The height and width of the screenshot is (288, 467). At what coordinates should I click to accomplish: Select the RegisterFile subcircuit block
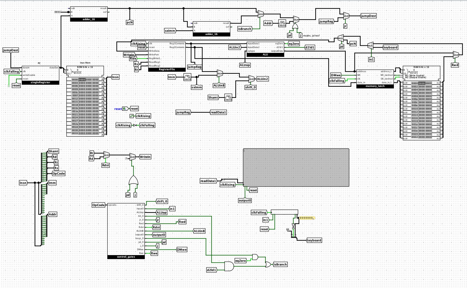tap(167, 56)
